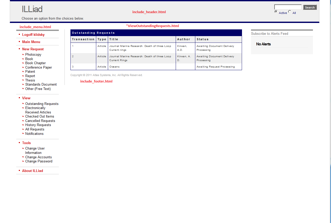The width and height of the screenshot is (331, 223).
Task: Open the Cancelled Requests list
Action: pos(40,121)
